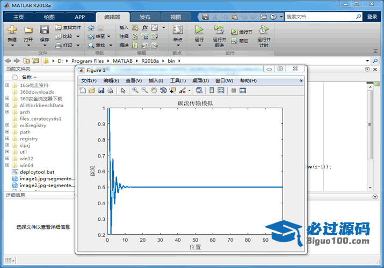The width and height of the screenshot is (384, 268).
Task: Open the address bar path dropdown
Action: point(367,61)
